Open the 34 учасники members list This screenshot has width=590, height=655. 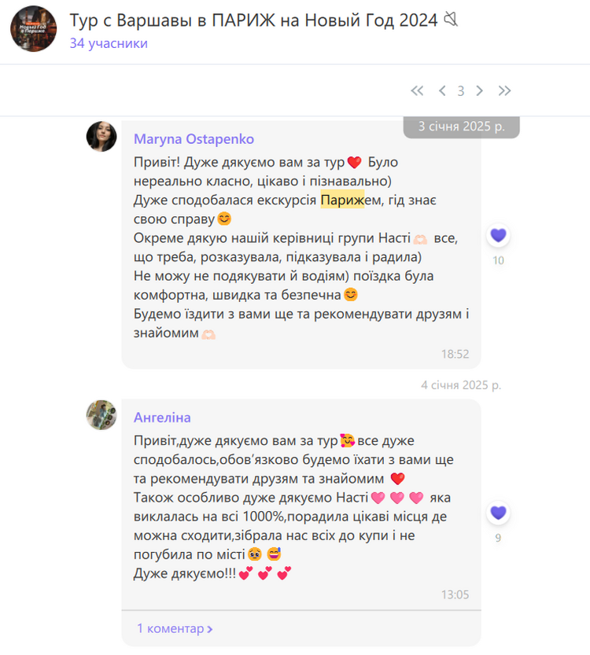pyautogui.click(x=109, y=43)
